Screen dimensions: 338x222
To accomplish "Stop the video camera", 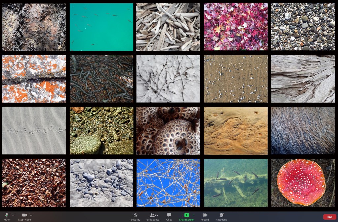I will click(x=24, y=216).
